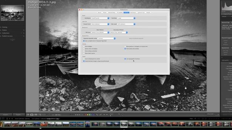Add a new folder with Folders plus icon
Viewport: 232px width, 130px height.
24,30
